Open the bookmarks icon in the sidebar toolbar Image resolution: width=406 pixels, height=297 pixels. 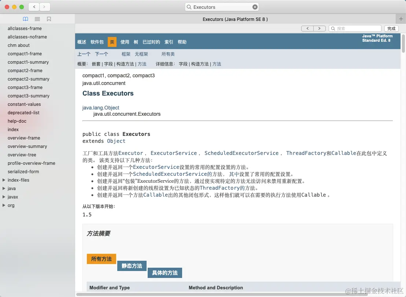pos(49,19)
